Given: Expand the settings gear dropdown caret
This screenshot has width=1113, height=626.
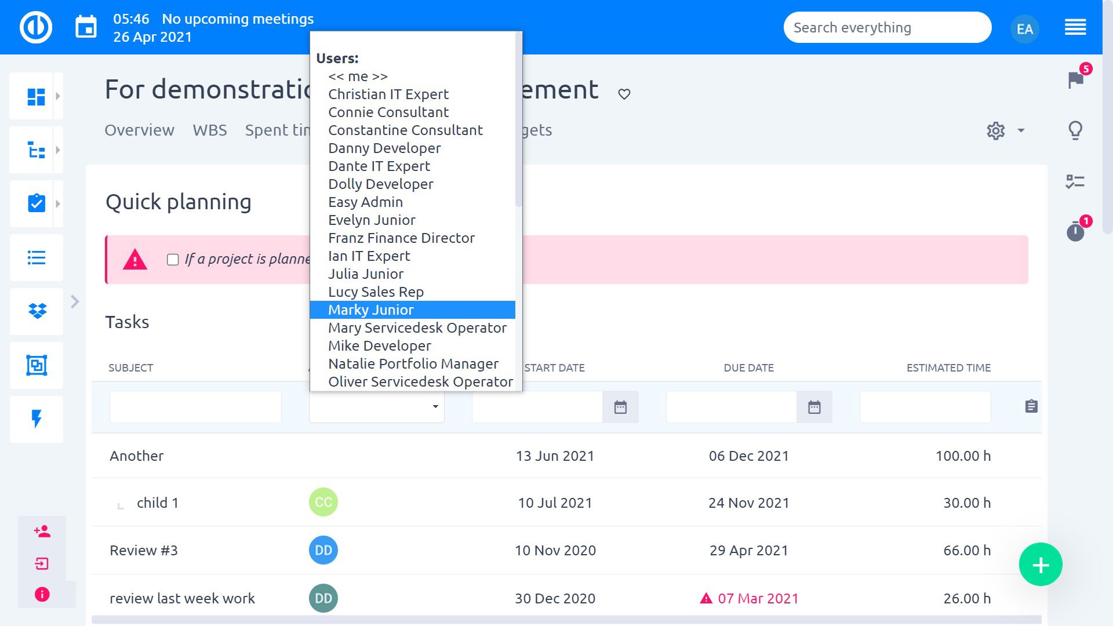Looking at the screenshot, I should 1019,131.
